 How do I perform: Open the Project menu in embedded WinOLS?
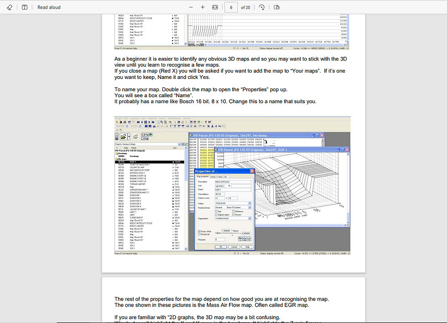(x=119, y=118)
